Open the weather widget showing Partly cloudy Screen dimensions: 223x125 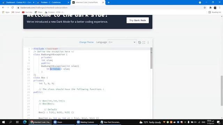(x=150, y=122)
